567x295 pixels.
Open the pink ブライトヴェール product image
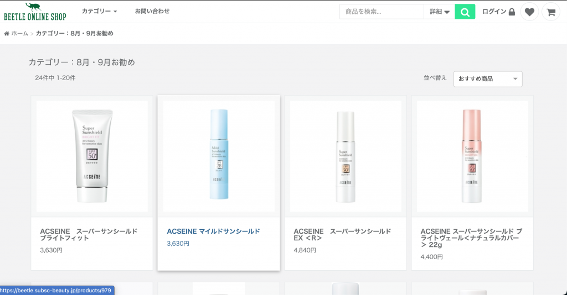[x=473, y=156]
